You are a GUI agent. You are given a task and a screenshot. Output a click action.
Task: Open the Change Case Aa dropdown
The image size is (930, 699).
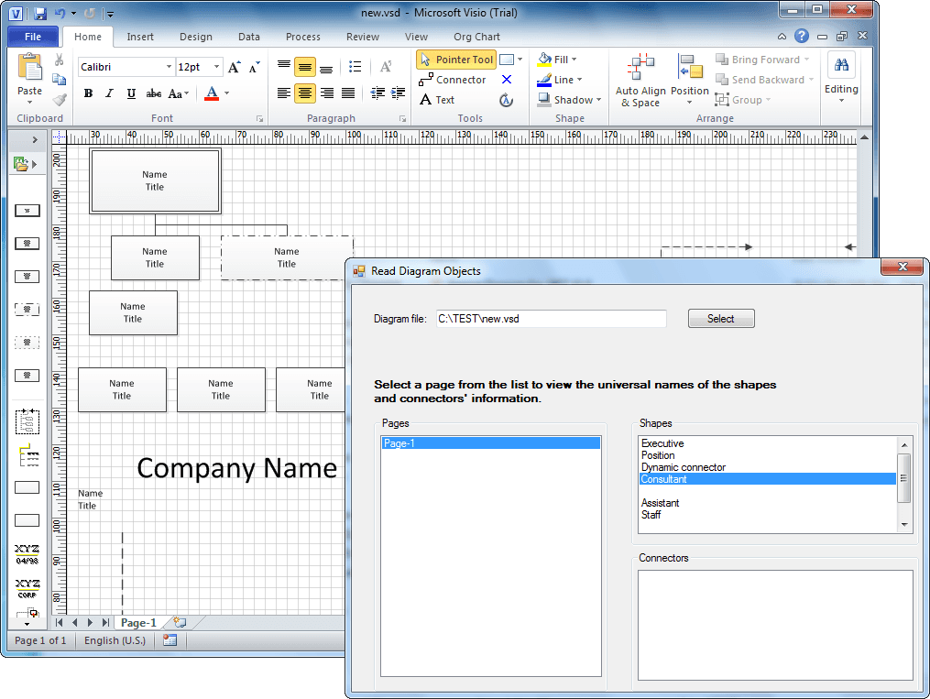point(179,93)
